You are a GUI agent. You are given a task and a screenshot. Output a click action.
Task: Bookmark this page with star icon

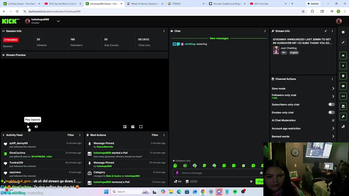[x=303, y=11]
